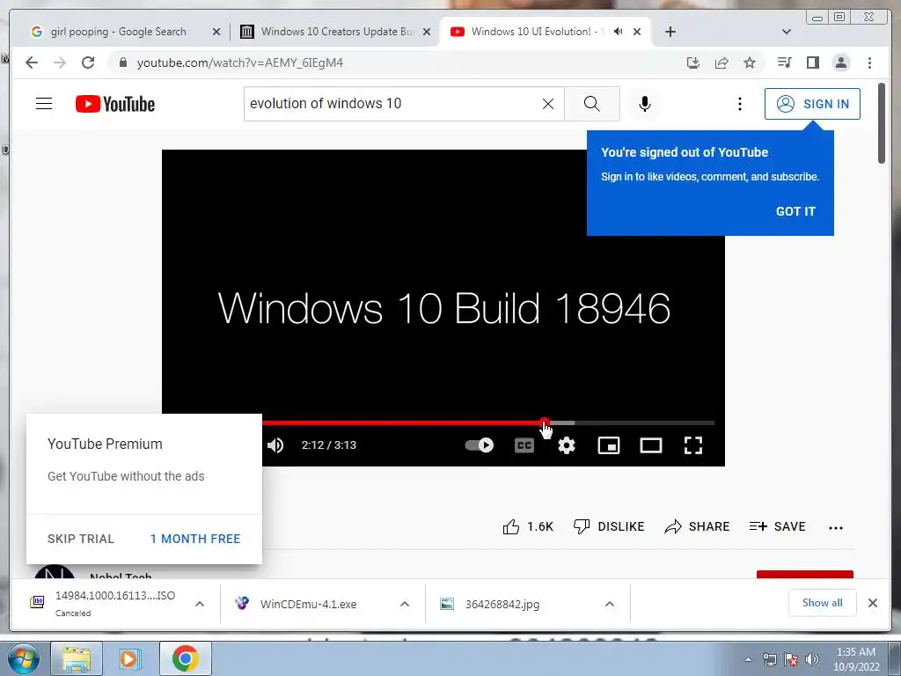Show hidden system tray icons
This screenshot has width=901, height=676.
coord(748,659)
